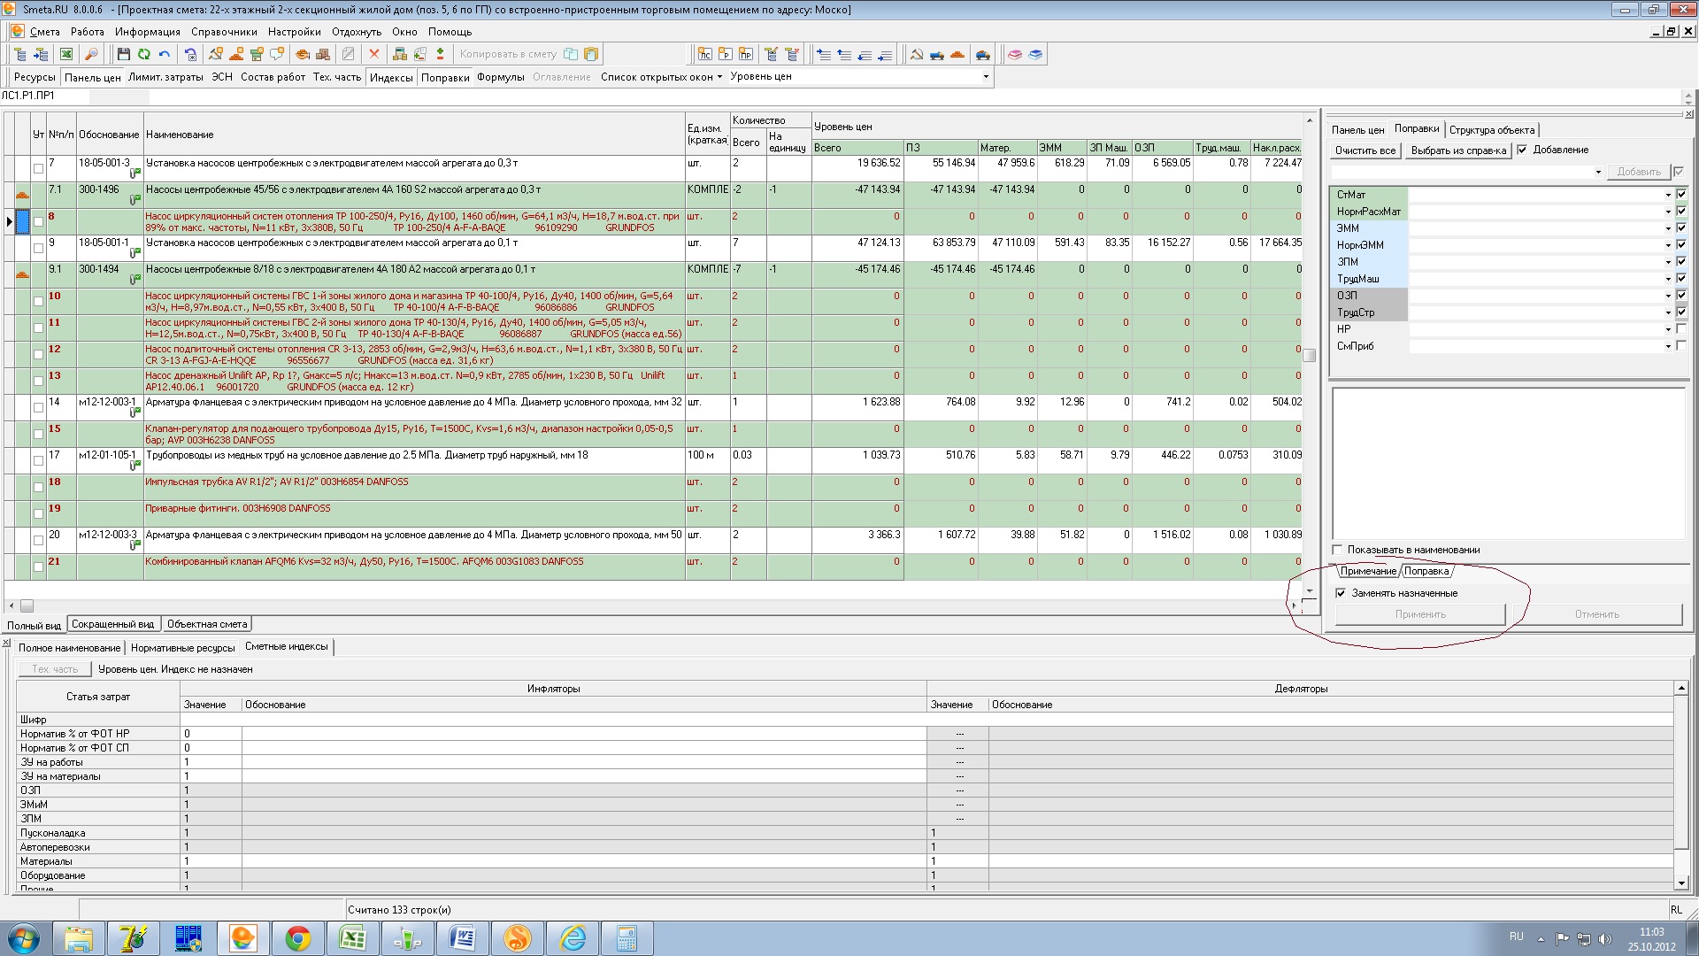Screen dimensions: 1699x956
Task: Uncheck the СтМат row checkbox
Action: [1681, 194]
